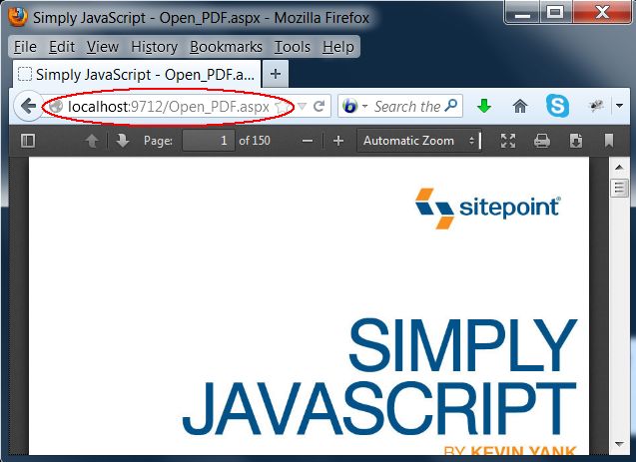Open the toolbar overflow dropdown arrow

[619, 106]
